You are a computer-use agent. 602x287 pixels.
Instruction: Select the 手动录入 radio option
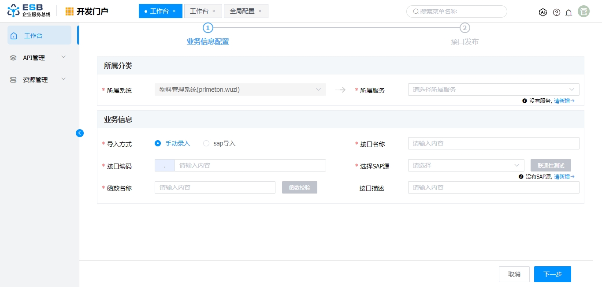point(158,143)
